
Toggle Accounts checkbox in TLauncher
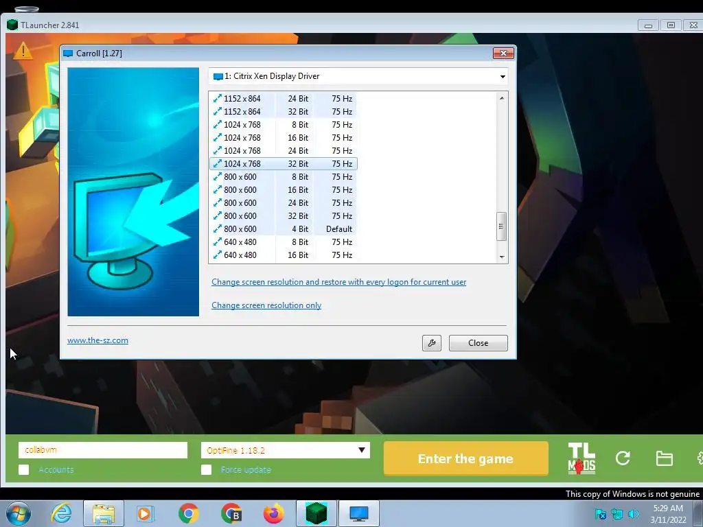point(24,469)
